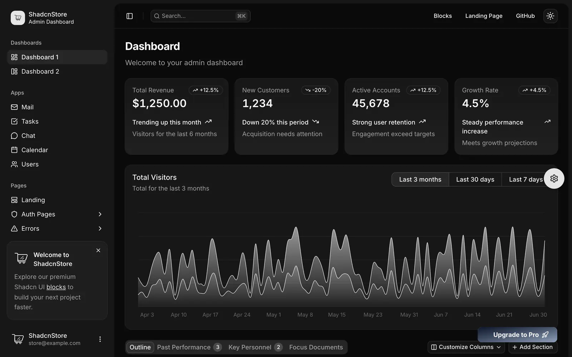Image resolution: width=572 pixels, height=357 pixels.
Task: Open the Tasks app
Action: (x=57, y=121)
